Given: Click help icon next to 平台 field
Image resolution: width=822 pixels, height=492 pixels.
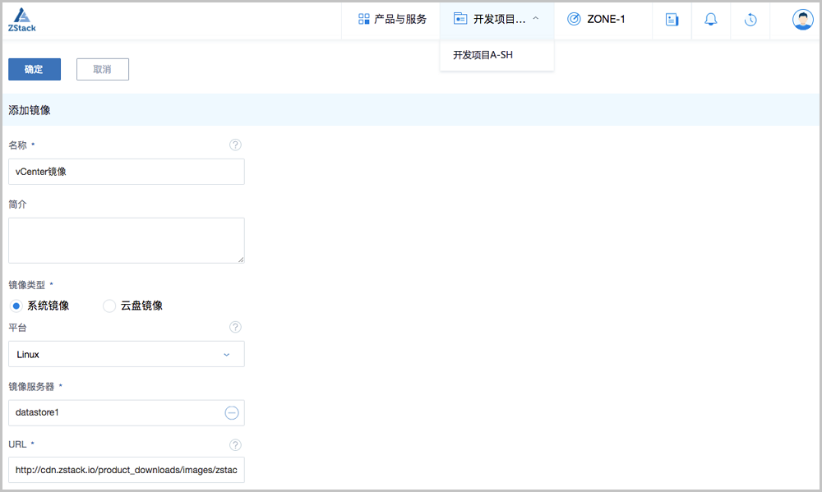Looking at the screenshot, I should click(x=235, y=328).
